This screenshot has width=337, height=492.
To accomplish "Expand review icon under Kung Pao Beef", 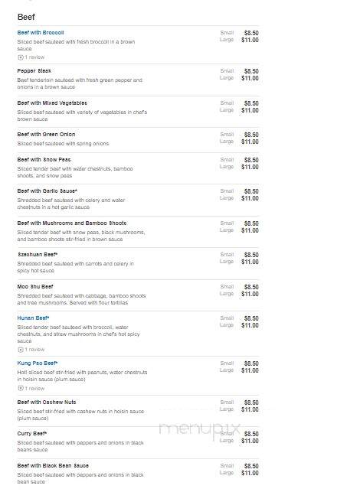I will coord(21,389).
